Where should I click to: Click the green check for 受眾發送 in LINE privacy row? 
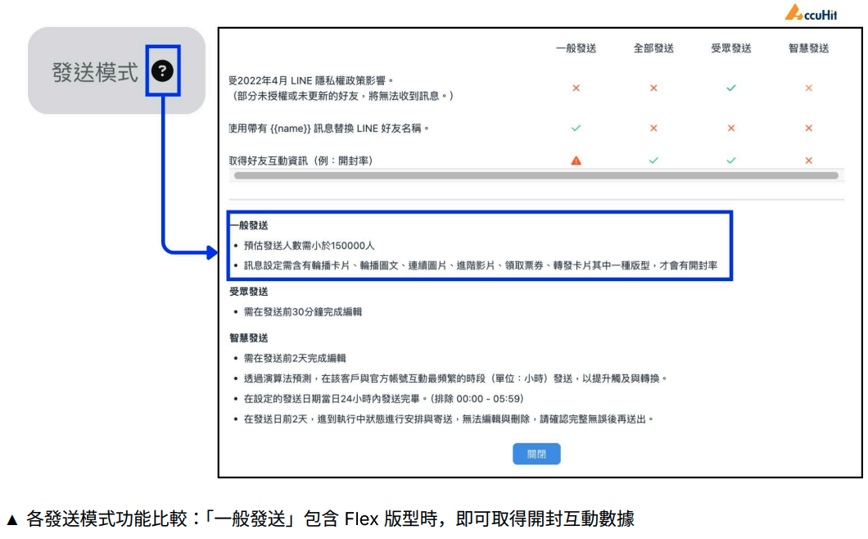(x=731, y=88)
